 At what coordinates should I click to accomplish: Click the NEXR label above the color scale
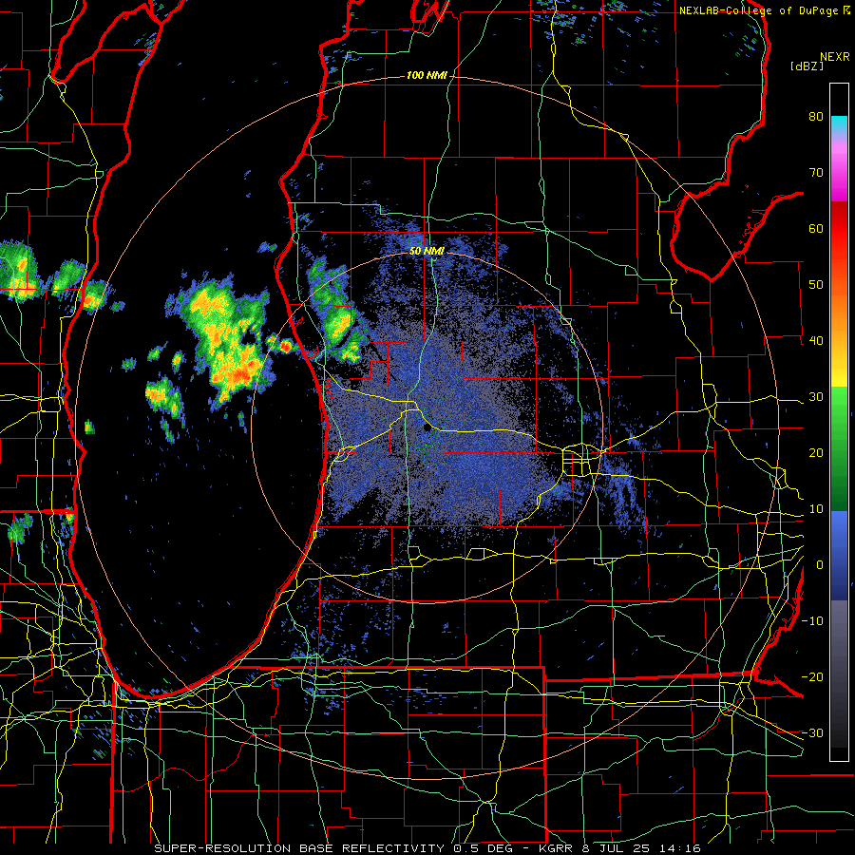(835, 57)
